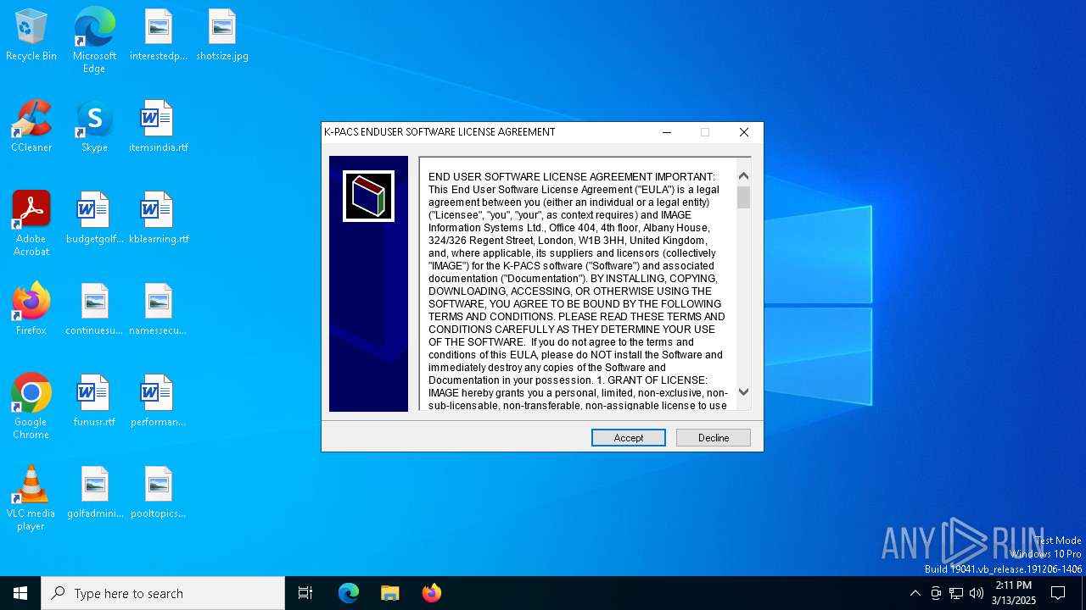
Task: Select the continuesu... image file icon
Action: pyautogui.click(x=94, y=310)
